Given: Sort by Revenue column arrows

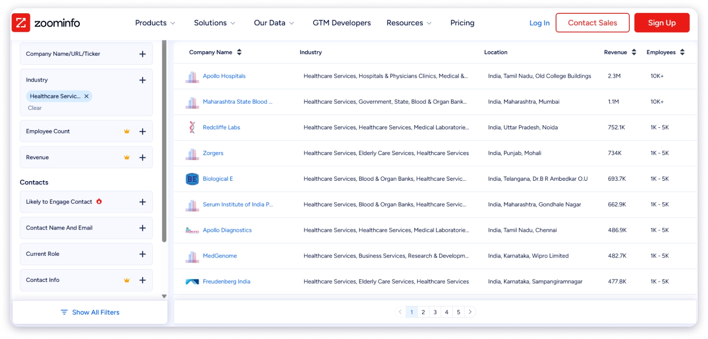Looking at the screenshot, I should 634,52.
